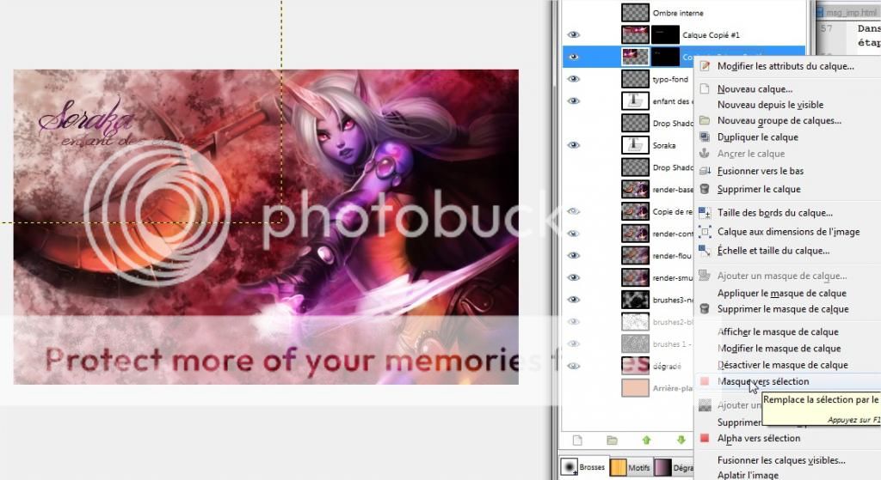Lower the layer with the green down arrow
Image resolution: width=881 pixels, height=480 pixels.
[681, 441]
